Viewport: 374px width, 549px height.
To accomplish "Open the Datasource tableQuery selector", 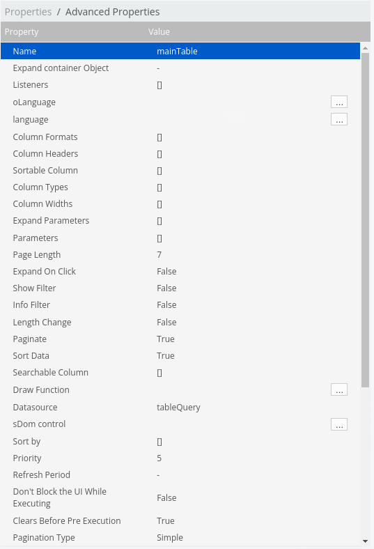I will pyautogui.click(x=178, y=407).
